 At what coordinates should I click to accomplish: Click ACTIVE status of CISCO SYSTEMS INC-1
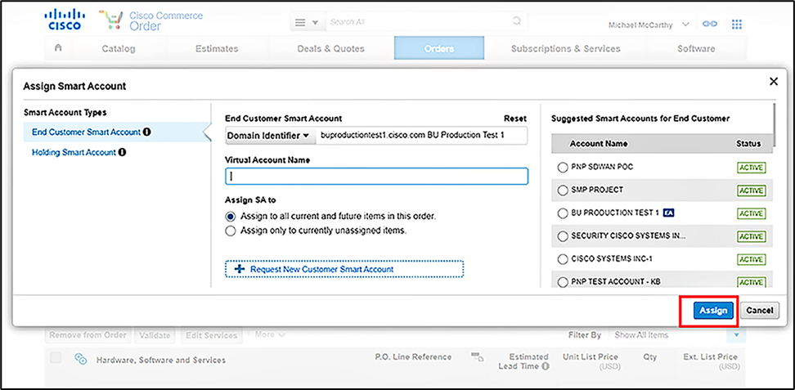752,260
